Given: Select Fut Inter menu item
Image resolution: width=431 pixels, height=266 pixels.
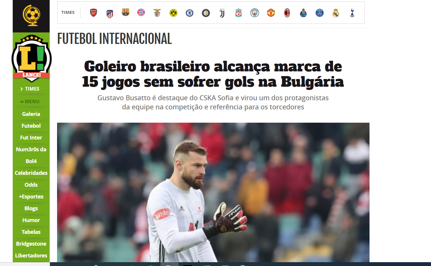Looking at the screenshot, I should click(x=31, y=137).
